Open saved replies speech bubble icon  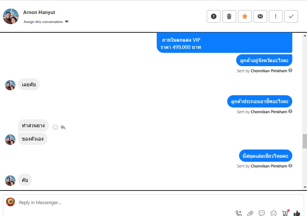(x=262, y=213)
